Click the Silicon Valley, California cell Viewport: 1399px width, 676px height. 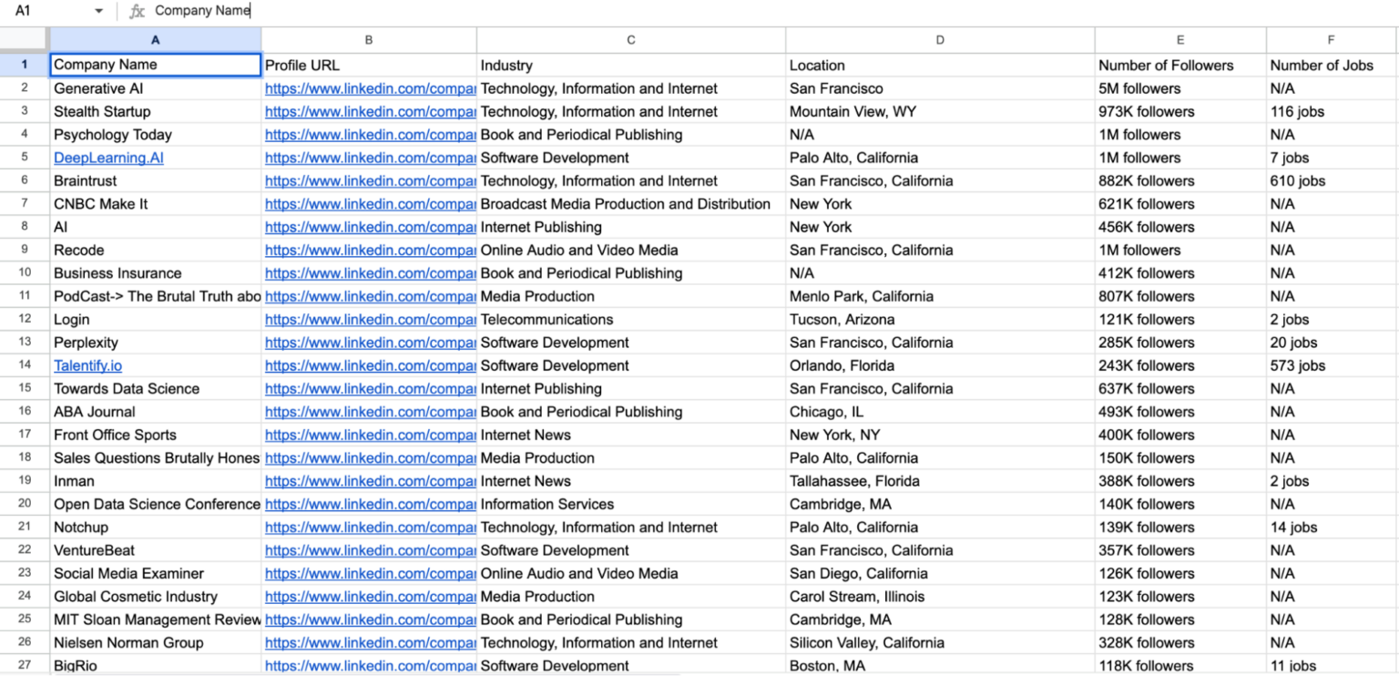pos(940,642)
